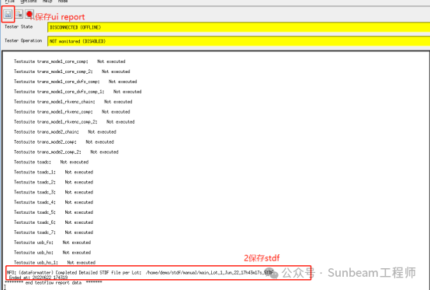Select the 'Testsuite trans_mode2_comp:' line
Screen dimensions: 430x290
click(x=64, y=142)
